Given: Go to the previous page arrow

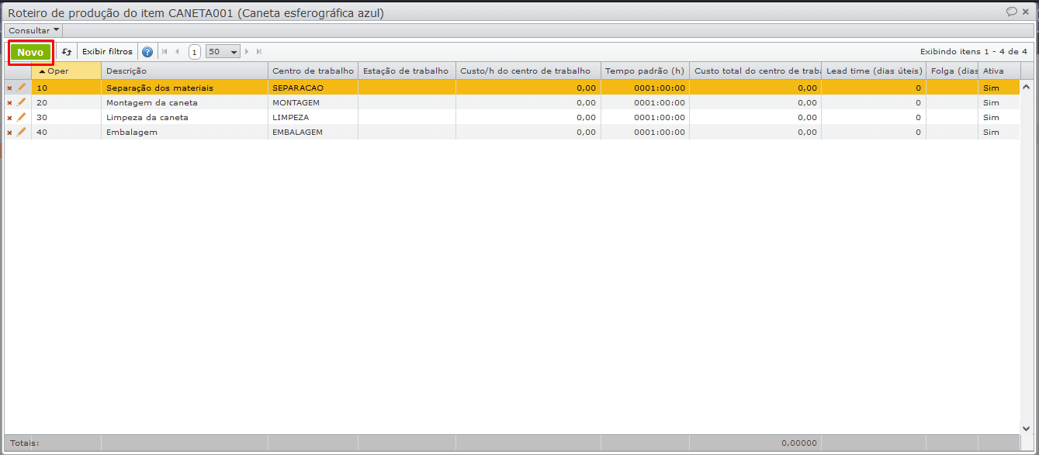Looking at the screenshot, I should [x=177, y=52].
